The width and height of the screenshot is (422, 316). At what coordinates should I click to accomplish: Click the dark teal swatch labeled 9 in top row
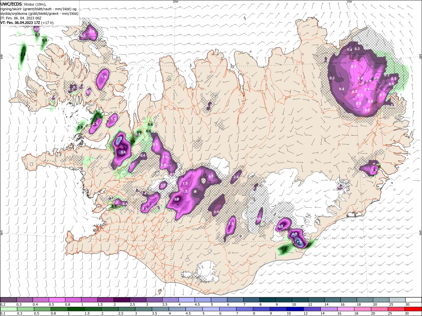point(284,300)
